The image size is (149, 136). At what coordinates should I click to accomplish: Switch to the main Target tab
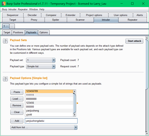pyautogui.click(x=13, y=20)
